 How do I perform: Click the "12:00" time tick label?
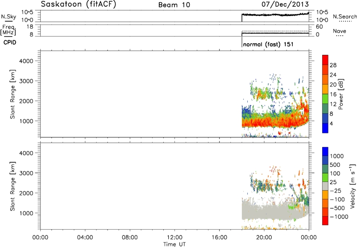click(x=174, y=238)
